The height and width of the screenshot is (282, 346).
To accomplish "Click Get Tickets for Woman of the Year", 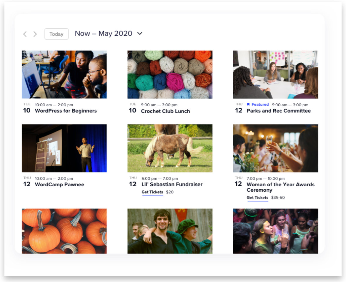I will click(257, 198).
